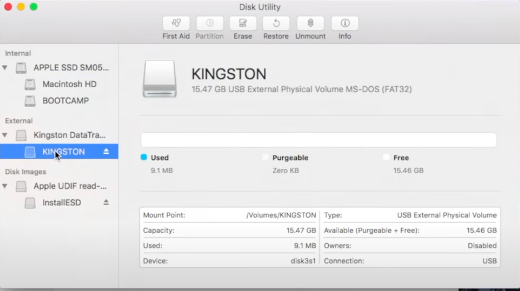This screenshot has height=291, width=520.
Task: Click the Type value in info table
Action: 447,215
